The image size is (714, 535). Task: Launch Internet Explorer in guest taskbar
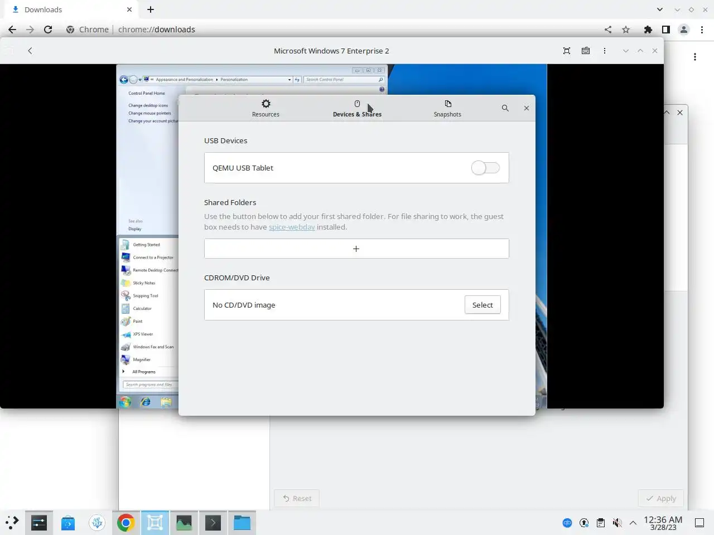(146, 402)
